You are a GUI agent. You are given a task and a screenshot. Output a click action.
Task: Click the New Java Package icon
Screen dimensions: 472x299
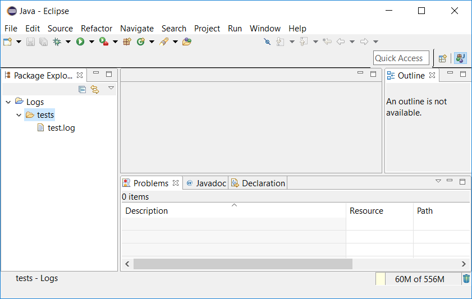[127, 42]
